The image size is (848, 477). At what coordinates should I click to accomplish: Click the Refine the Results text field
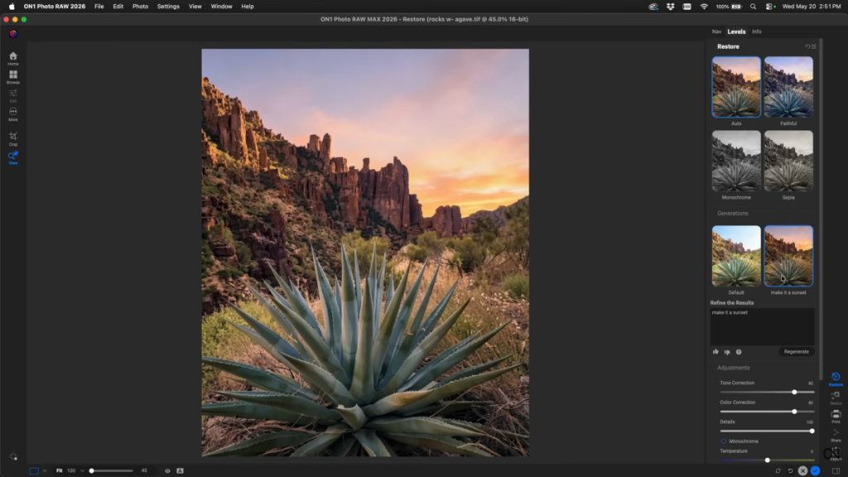[762, 326]
